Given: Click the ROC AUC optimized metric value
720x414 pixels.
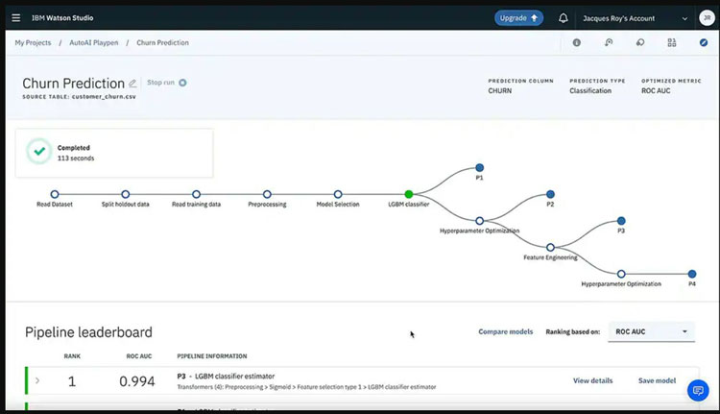Looking at the screenshot, I should coord(656,91).
